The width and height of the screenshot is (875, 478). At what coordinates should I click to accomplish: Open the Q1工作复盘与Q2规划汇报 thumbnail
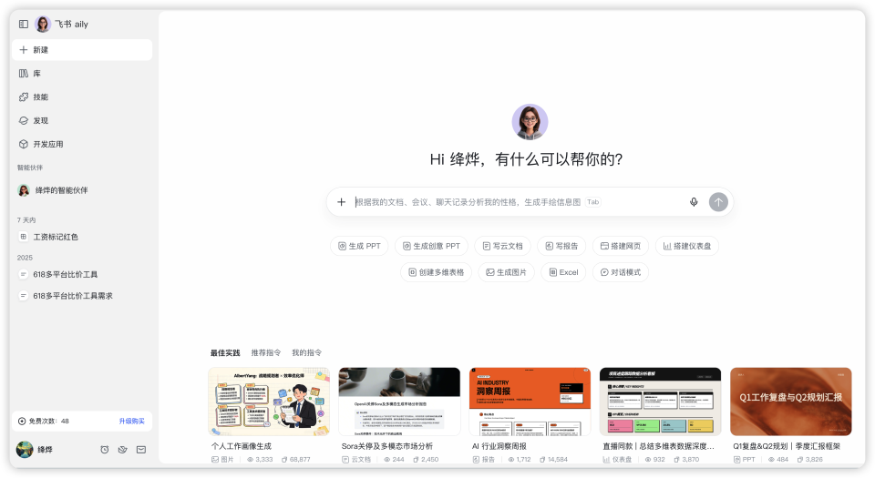pos(791,402)
